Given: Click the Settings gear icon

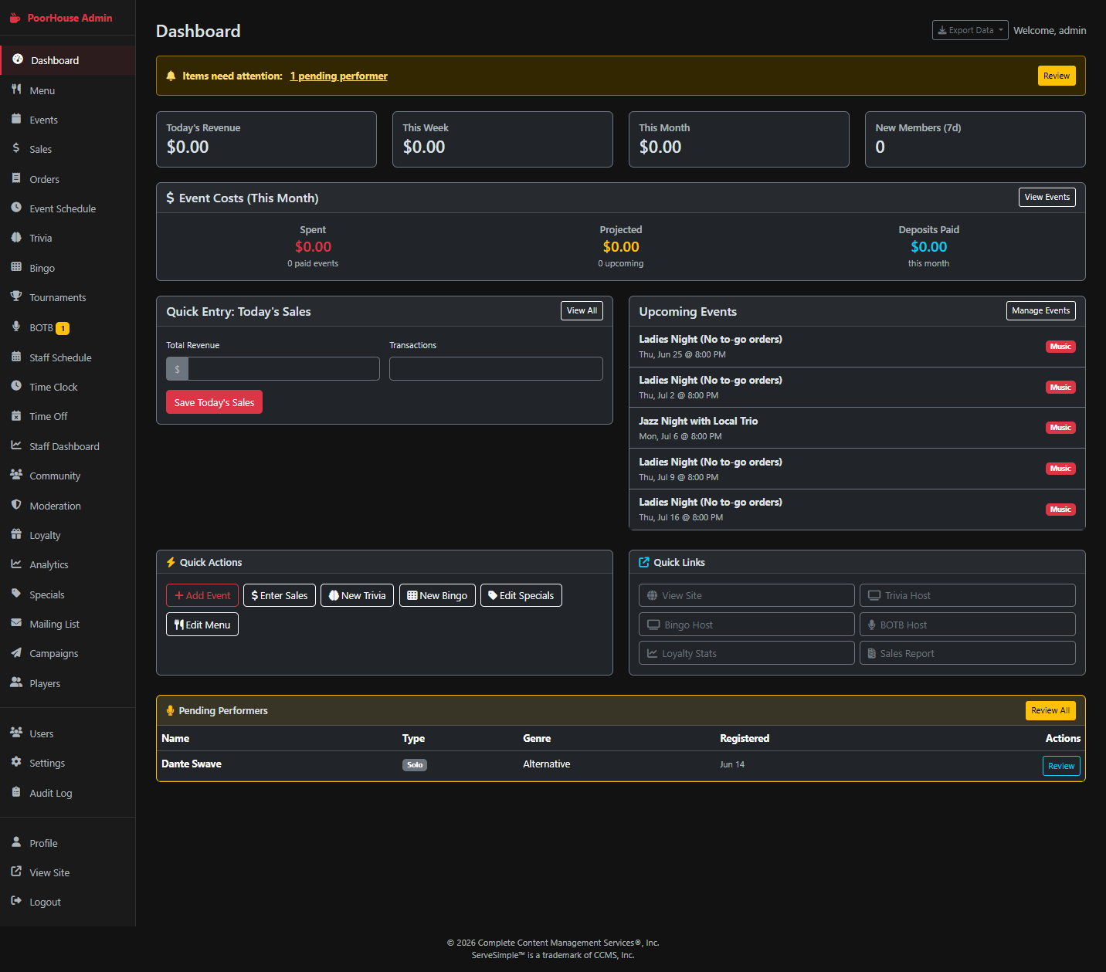Looking at the screenshot, I should 16,762.
